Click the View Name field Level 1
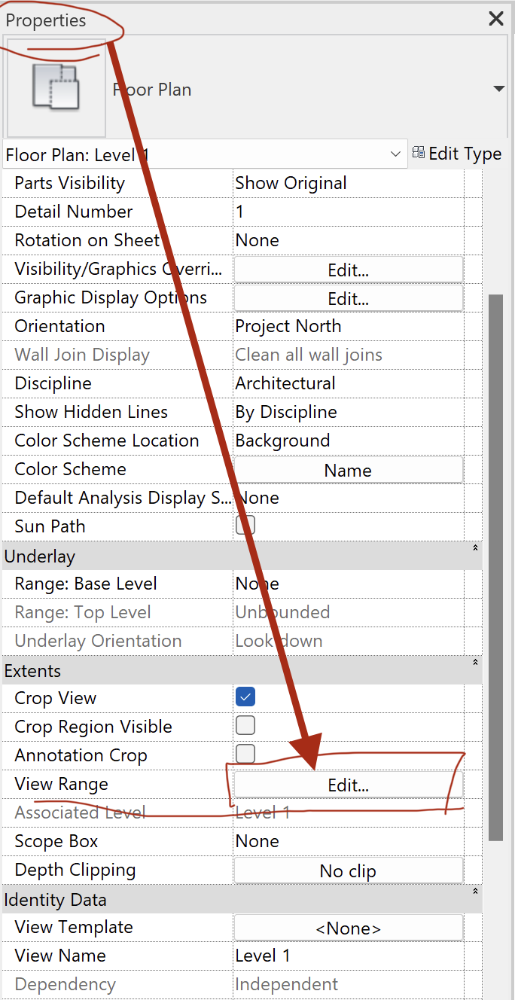The height and width of the screenshot is (1000, 515). (x=348, y=956)
